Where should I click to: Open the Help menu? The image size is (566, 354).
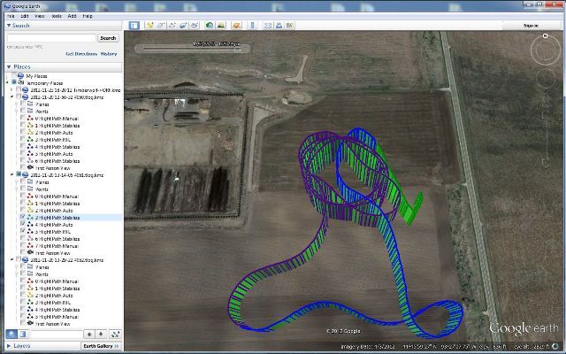point(88,16)
